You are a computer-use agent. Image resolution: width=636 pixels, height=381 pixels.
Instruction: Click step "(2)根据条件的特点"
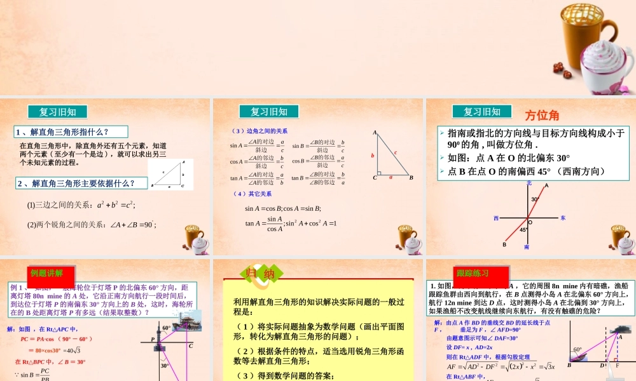319,356
